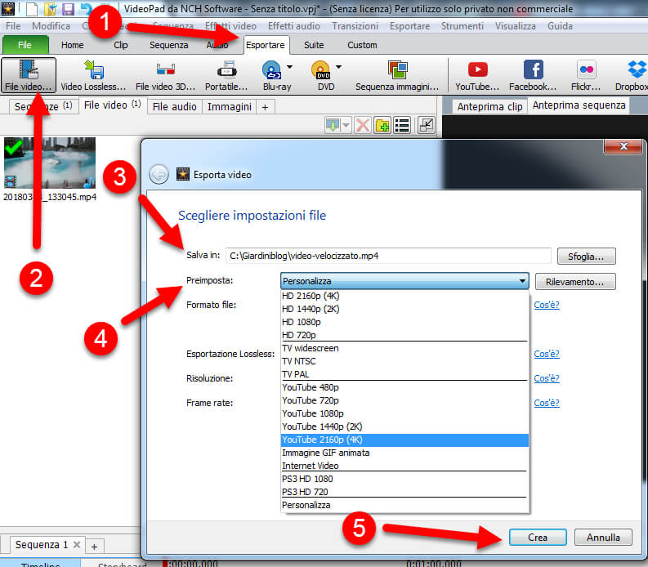Click the Blu-ray export icon
648x567 pixels.
272,70
